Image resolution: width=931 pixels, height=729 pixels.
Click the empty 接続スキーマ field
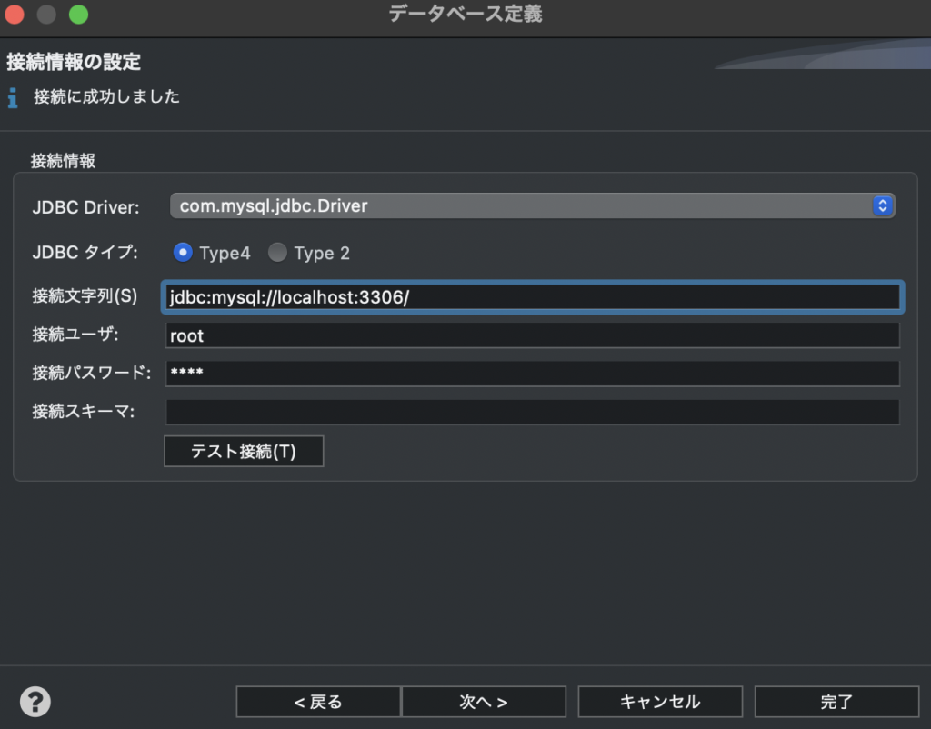(533, 412)
